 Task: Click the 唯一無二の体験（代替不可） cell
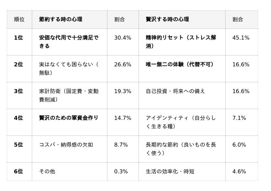(180, 65)
